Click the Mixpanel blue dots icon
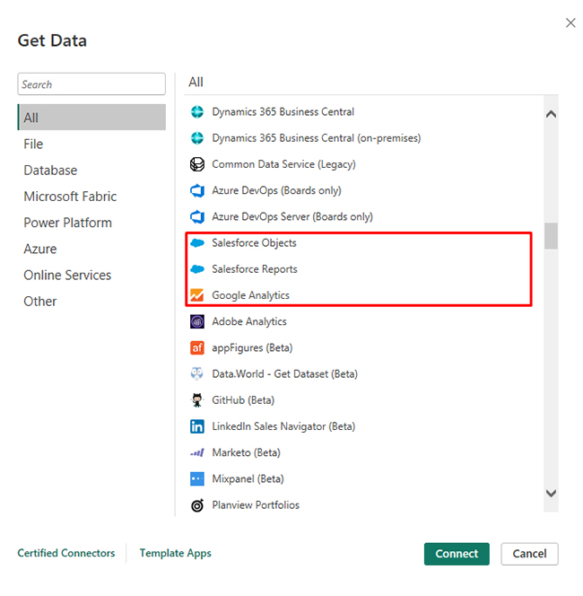The width and height of the screenshot is (583, 596). pos(196,479)
